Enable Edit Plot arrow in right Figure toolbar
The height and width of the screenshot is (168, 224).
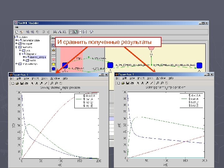pos(138,83)
